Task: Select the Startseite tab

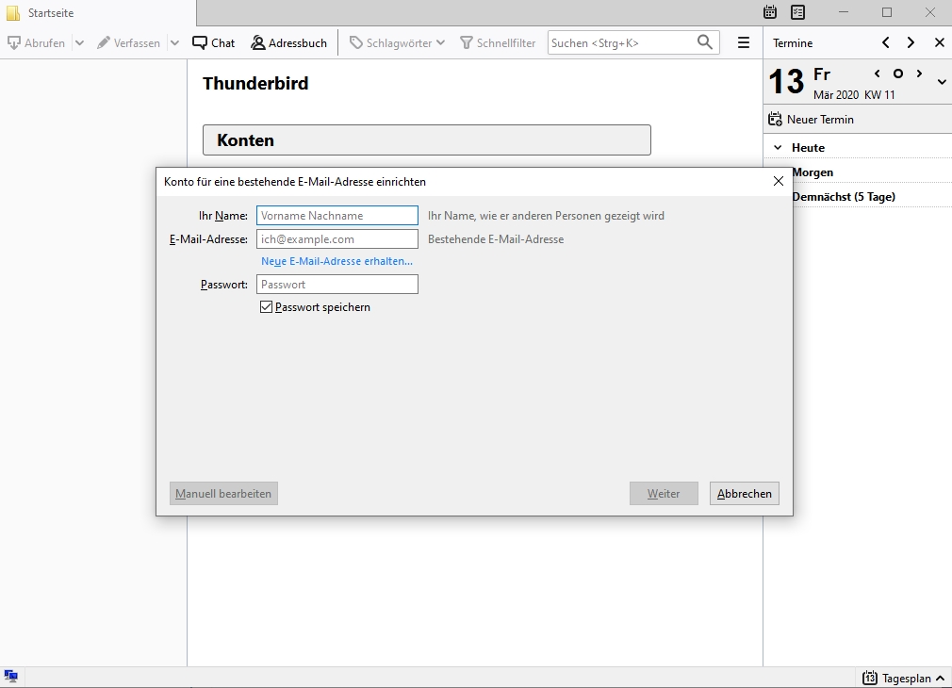Action: coord(98,13)
